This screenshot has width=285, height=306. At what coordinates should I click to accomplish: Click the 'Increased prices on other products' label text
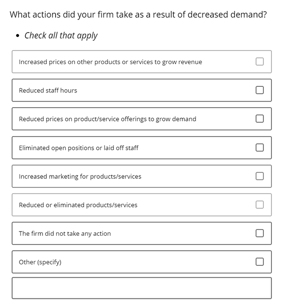point(110,62)
